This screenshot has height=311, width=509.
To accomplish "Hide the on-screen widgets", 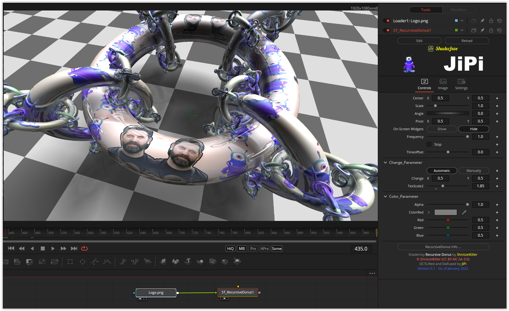I will 474,129.
